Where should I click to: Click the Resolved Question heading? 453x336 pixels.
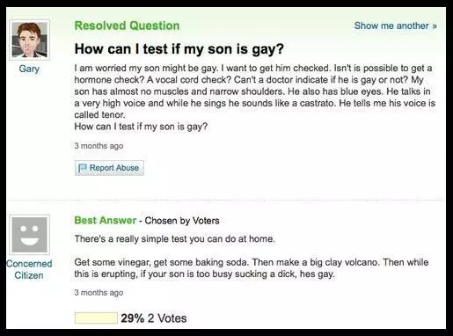[x=127, y=26]
